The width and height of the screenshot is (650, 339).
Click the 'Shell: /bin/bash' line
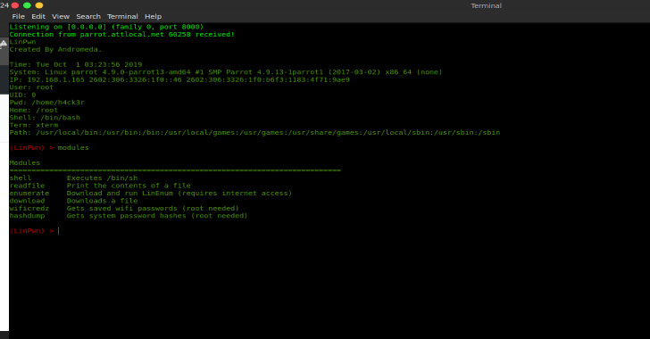pyautogui.click(x=45, y=118)
